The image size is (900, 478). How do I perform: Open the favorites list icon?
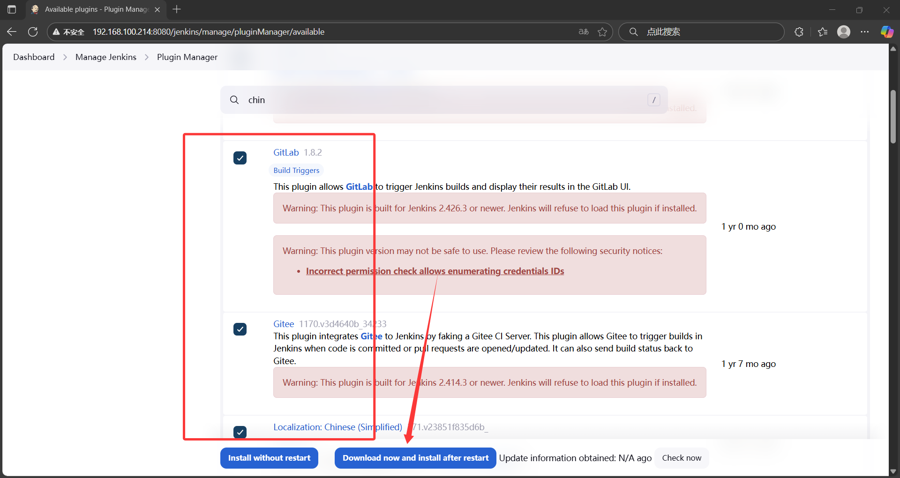pos(823,32)
